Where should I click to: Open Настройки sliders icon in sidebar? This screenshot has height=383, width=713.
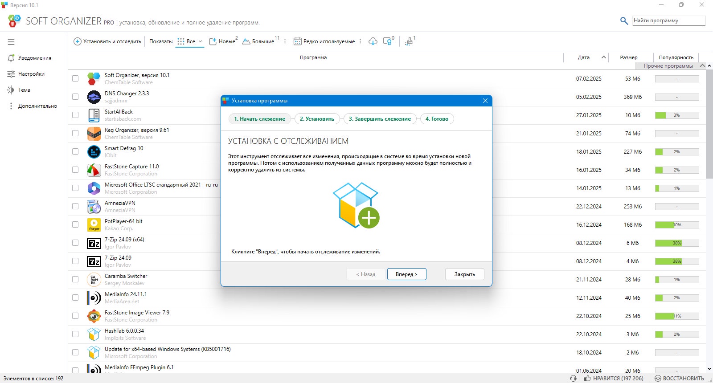(11, 74)
